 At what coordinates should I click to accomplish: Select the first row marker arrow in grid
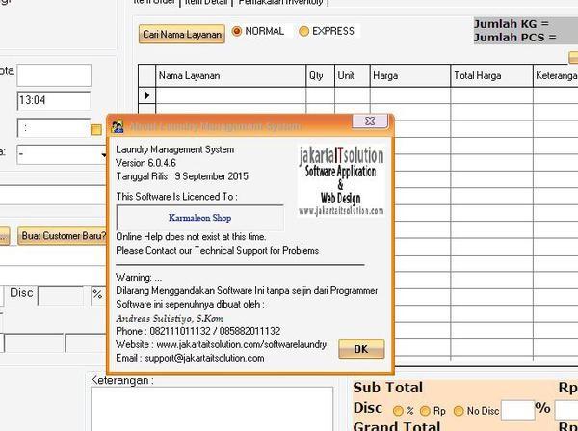point(147,94)
